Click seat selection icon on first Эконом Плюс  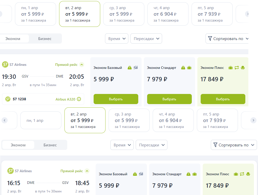tap(243, 68)
